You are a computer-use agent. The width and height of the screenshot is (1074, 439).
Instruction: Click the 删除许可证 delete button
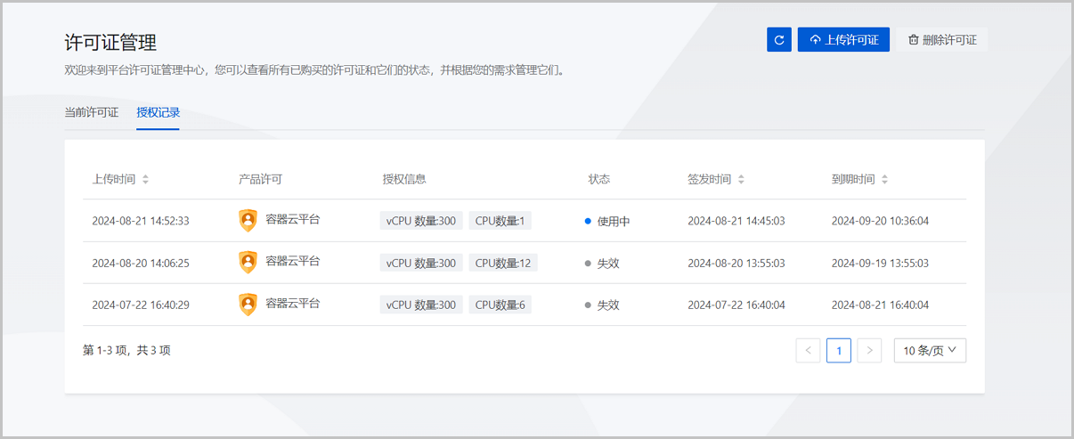coord(942,40)
